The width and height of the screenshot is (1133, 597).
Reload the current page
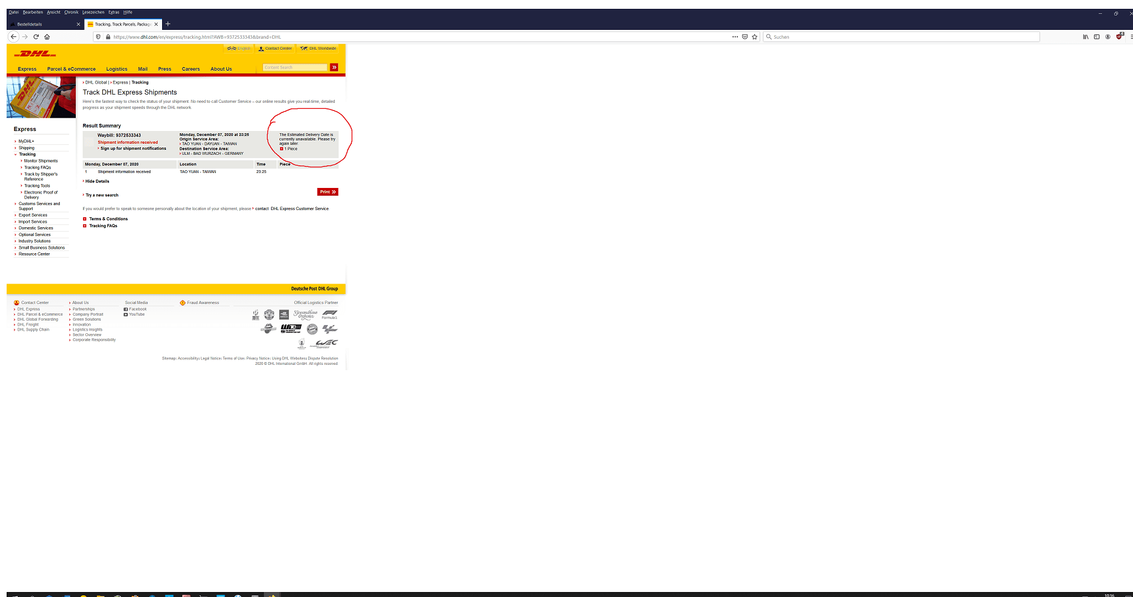tap(36, 37)
